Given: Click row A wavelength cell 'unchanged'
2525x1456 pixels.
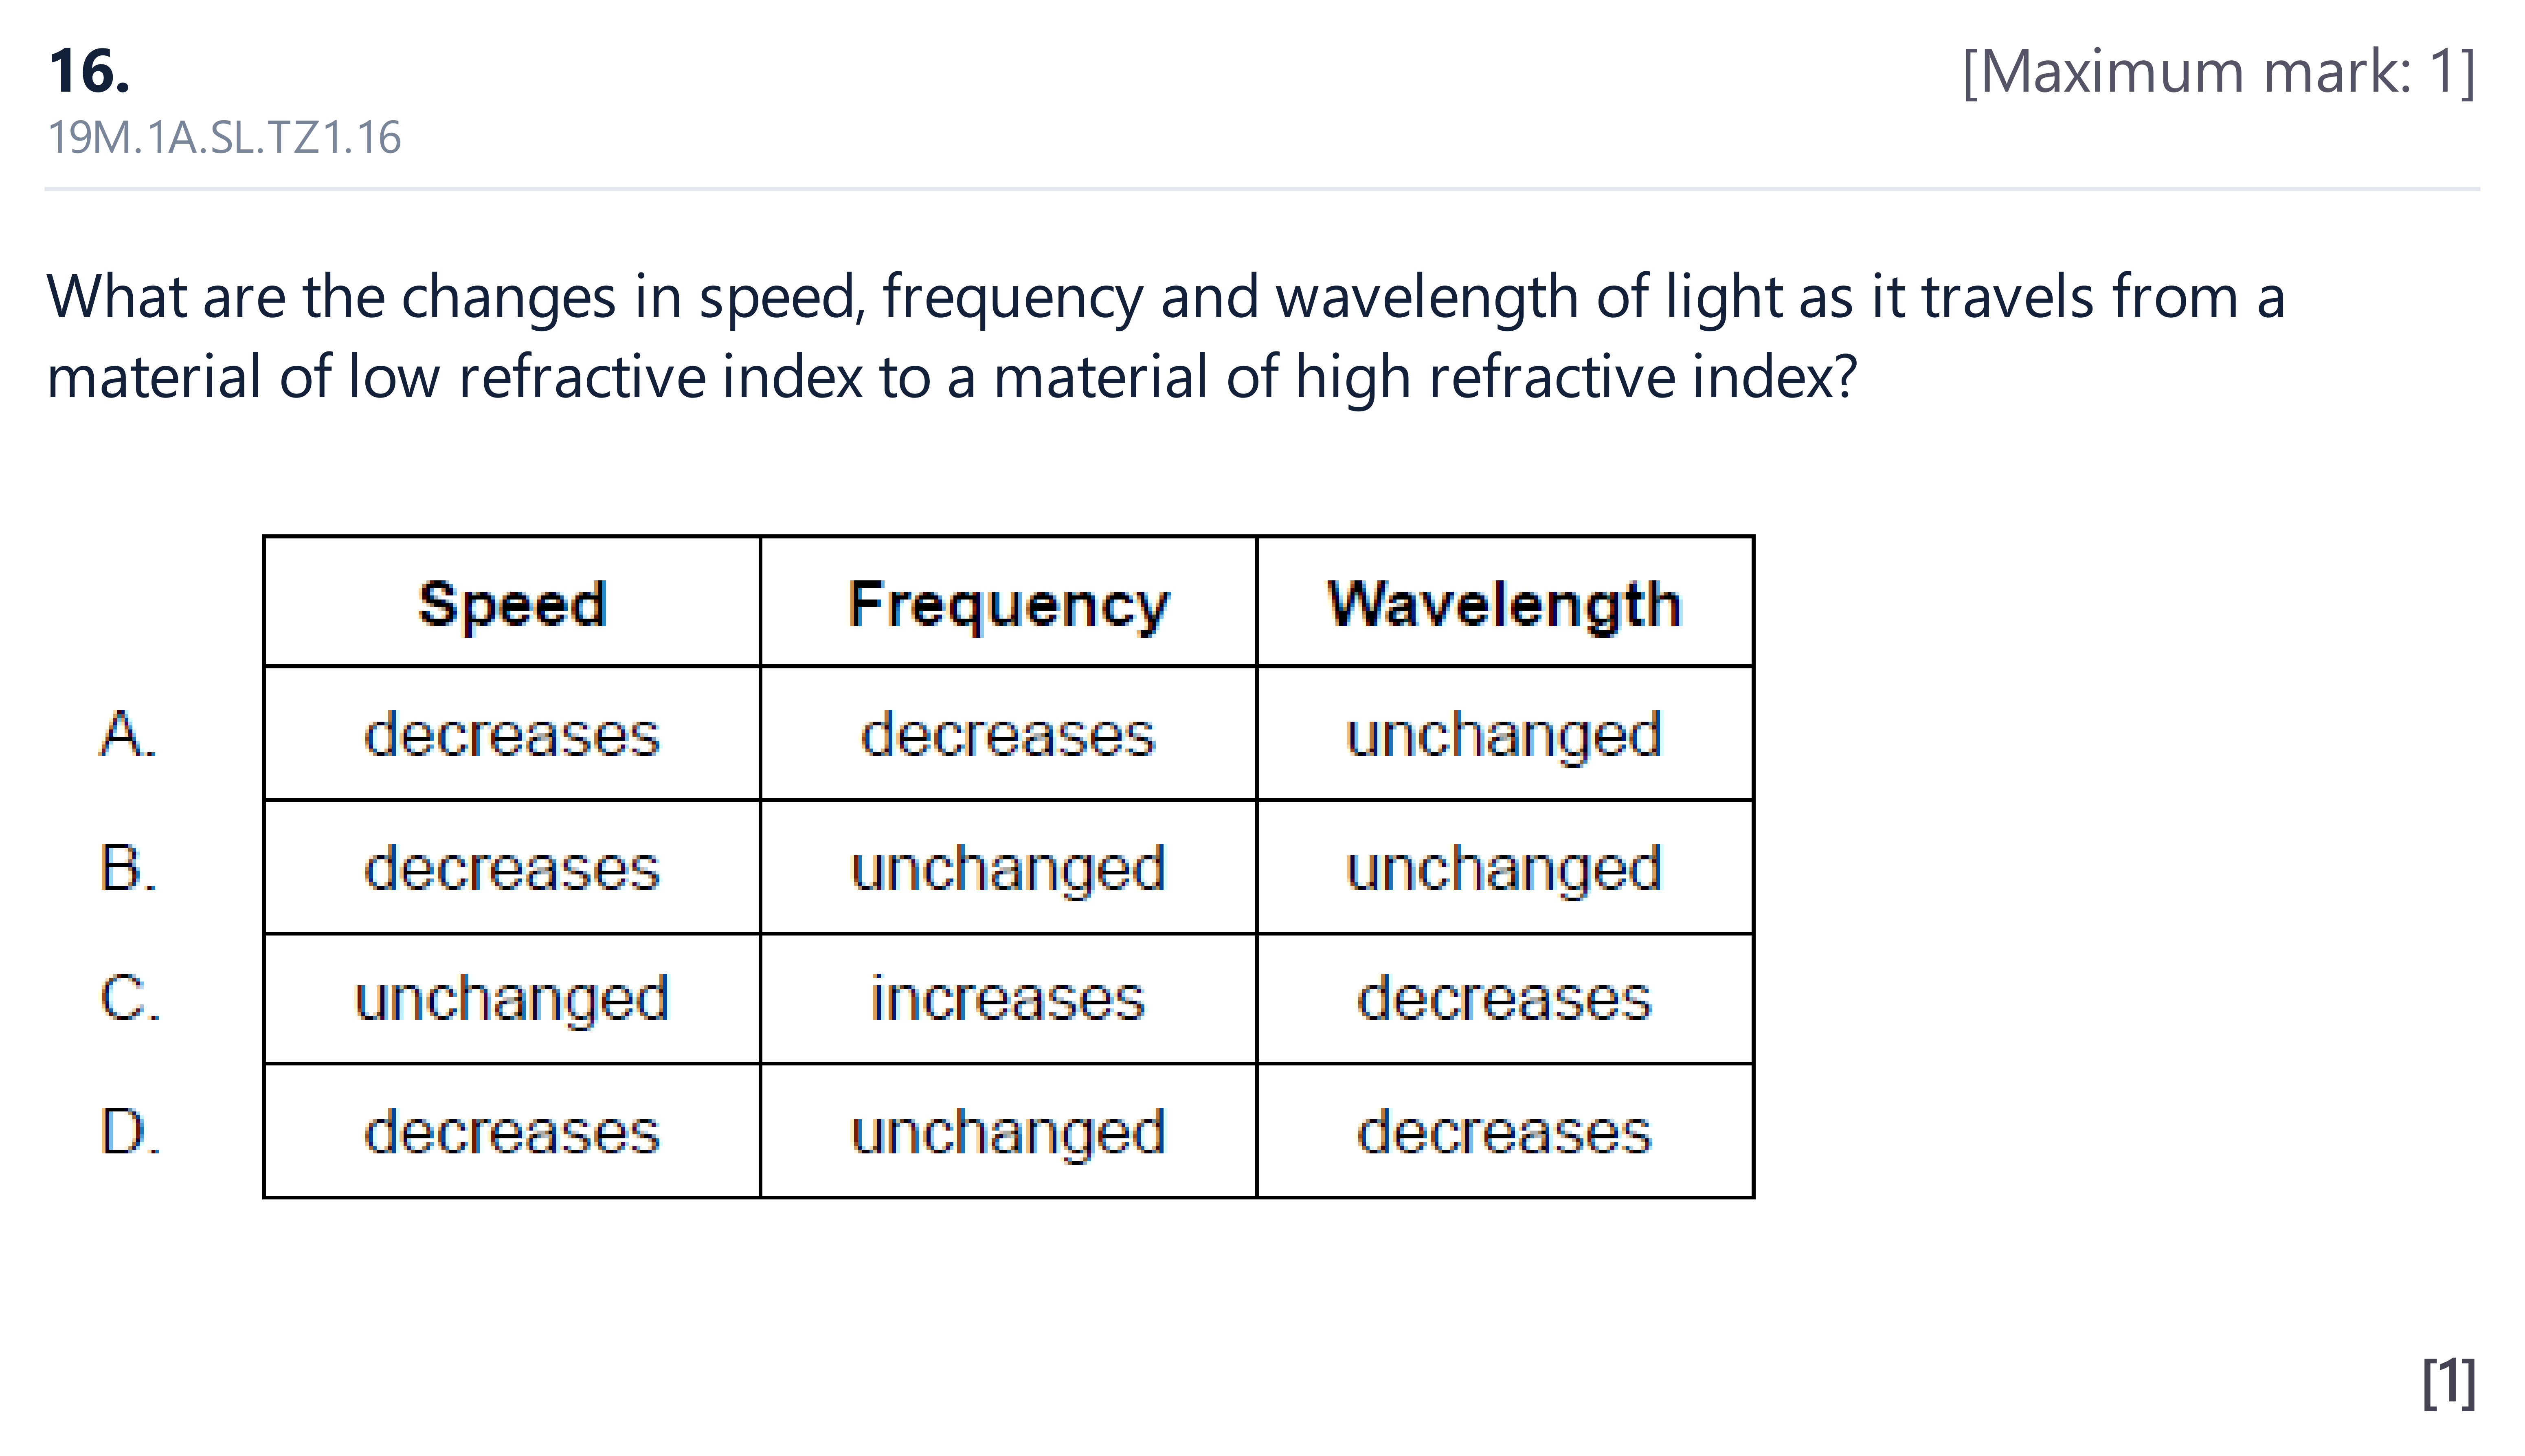Looking at the screenshot, I should coord(1504,736).
